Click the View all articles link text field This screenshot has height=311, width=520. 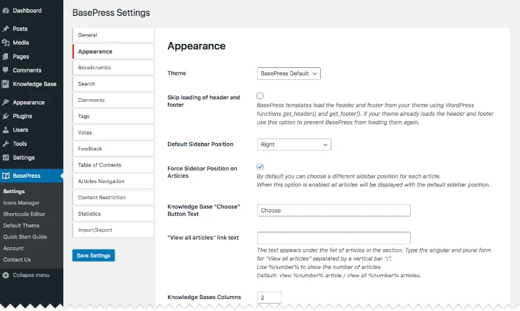point(333,238)
